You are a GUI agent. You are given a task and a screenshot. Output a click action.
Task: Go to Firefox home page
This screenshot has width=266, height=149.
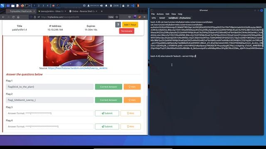click(18, 17)
